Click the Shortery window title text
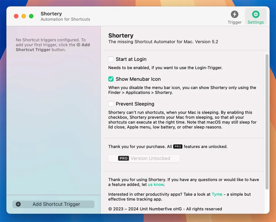Image resolution: width=276 pixels, height=222 pixels. (51, 14)
